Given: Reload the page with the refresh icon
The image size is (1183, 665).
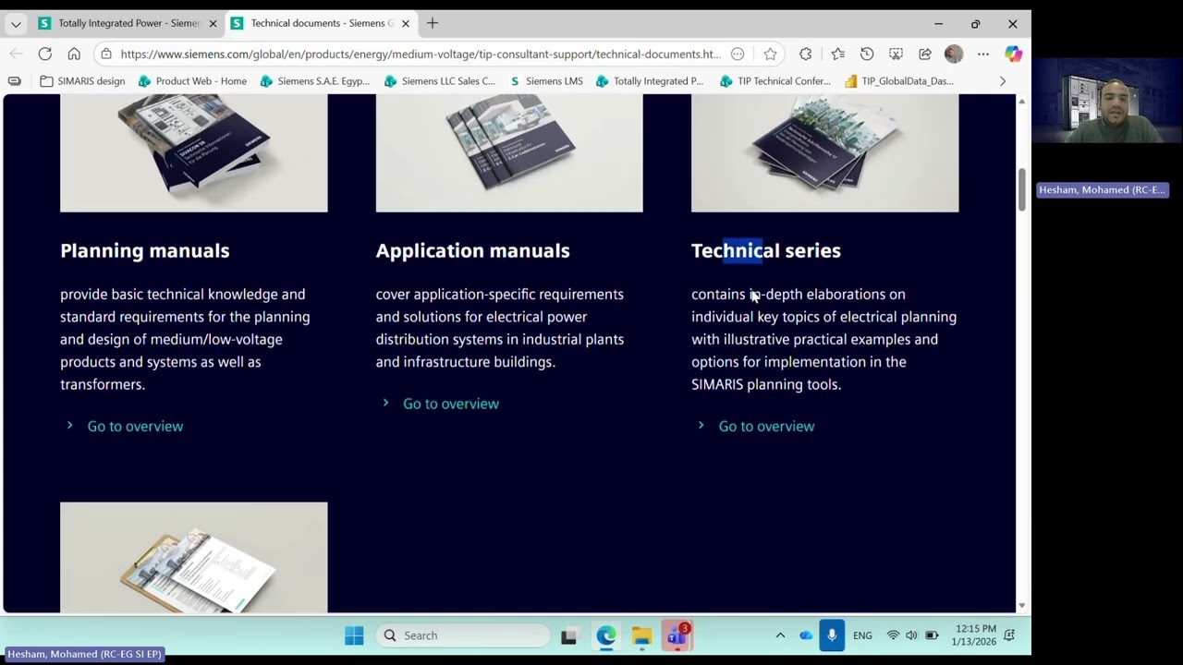Looking at the screenshot, I should click(x=44, y=54).
